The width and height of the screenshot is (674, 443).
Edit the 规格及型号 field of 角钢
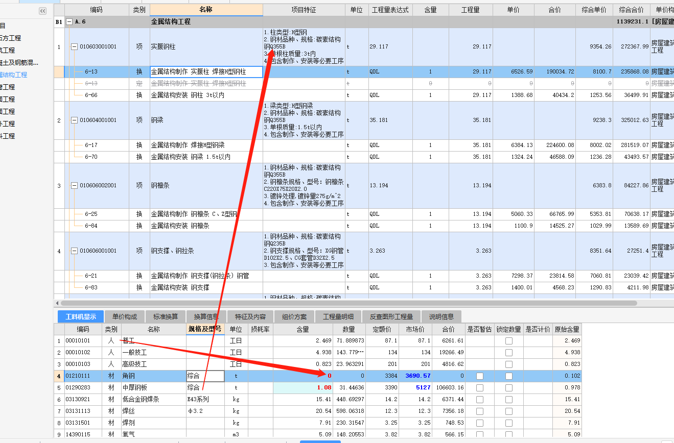[x=205, y=376]
